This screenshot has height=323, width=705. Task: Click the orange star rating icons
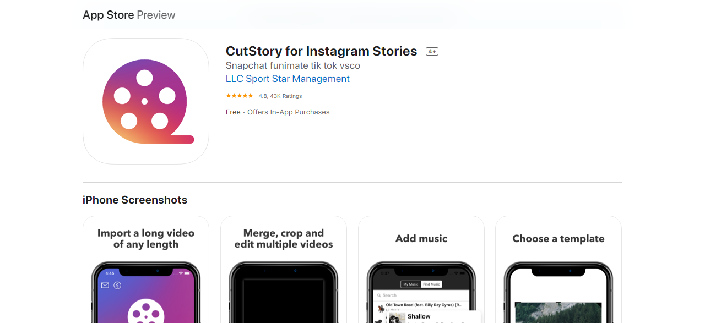240,96
